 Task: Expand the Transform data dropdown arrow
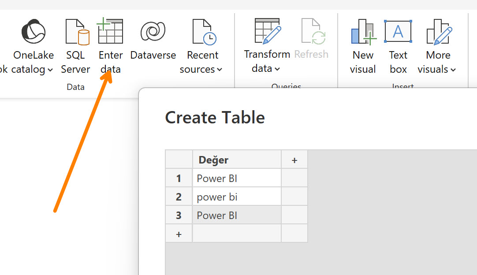[277, 69]
